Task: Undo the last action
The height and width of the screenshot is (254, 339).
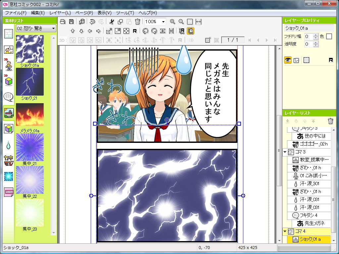Action: tap(92, 21)
